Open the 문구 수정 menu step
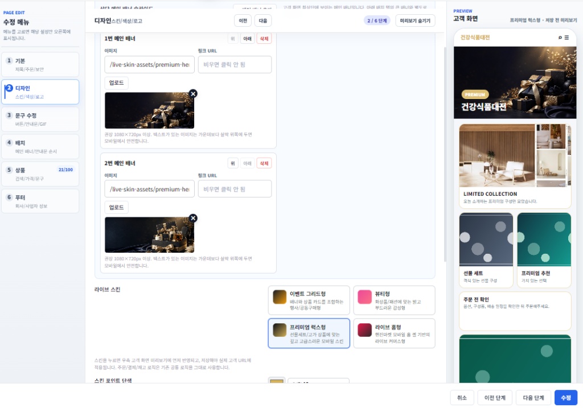 pyautogui.click(x=40, y=119)
